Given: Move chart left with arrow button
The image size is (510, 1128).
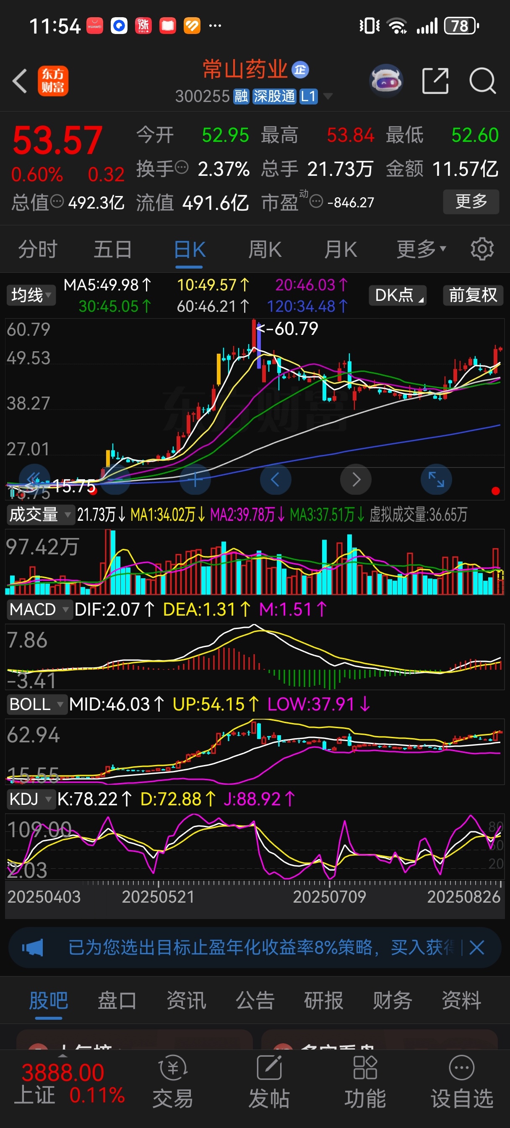Looking at the screenshot, I should click(276, 480).
